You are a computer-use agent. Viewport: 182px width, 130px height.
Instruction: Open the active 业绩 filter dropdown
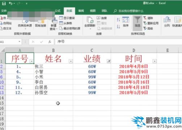click(109, 61)
